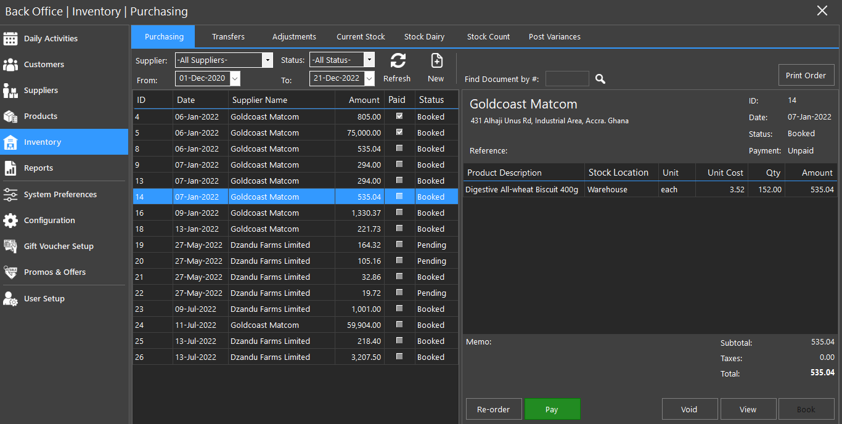Click the magnifying glass search icon

[x=600, y=79]
